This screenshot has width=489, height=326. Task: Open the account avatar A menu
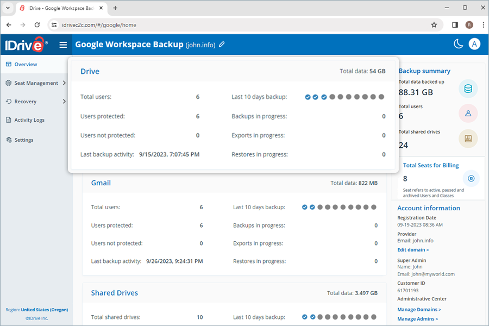(x=474, y=44)
